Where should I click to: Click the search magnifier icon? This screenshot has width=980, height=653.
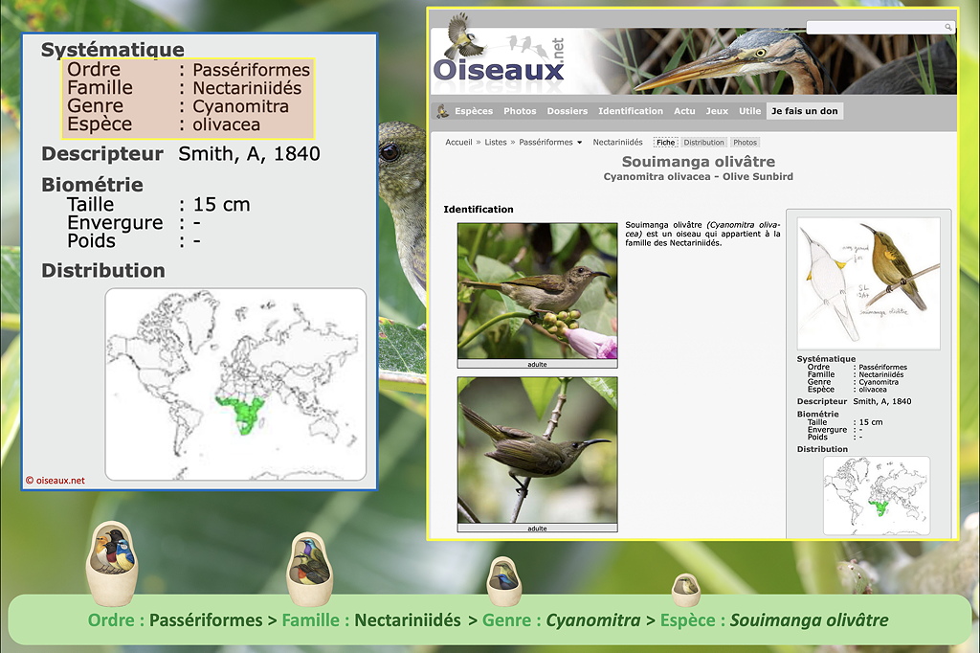click(948, 28)
